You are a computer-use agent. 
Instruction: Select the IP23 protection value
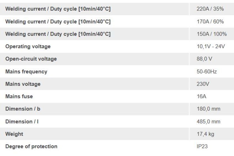pos(202,146)
